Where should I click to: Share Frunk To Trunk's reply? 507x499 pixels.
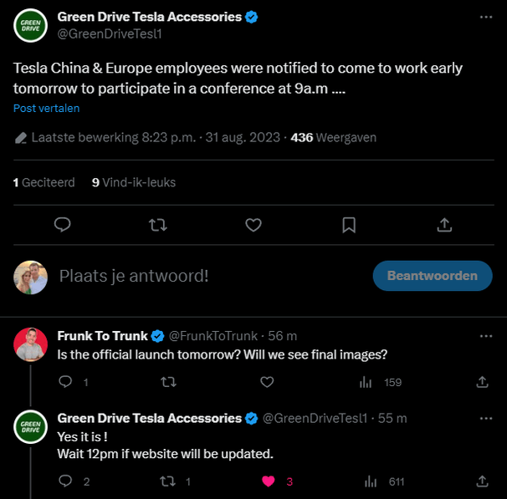pyautogui.click(x=482, y=382)
